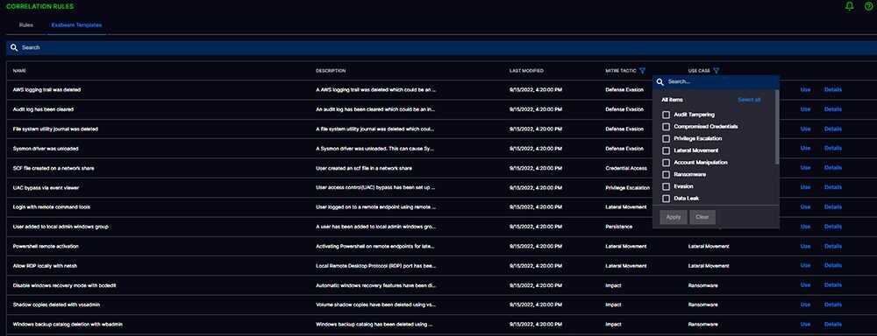877x336 pixels.
Task: Click the CORRELATION RULES page title
Action: [39, 6]
